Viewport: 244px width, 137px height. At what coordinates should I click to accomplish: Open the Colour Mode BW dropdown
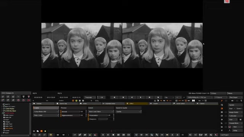[x=46, y=112]
